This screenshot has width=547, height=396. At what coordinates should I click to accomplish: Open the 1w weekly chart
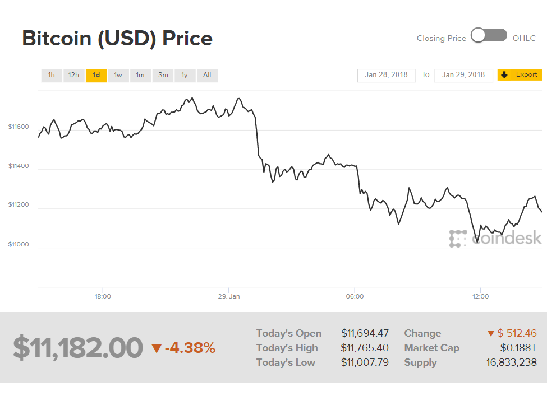pyautogui.click(x=118, y=75)
